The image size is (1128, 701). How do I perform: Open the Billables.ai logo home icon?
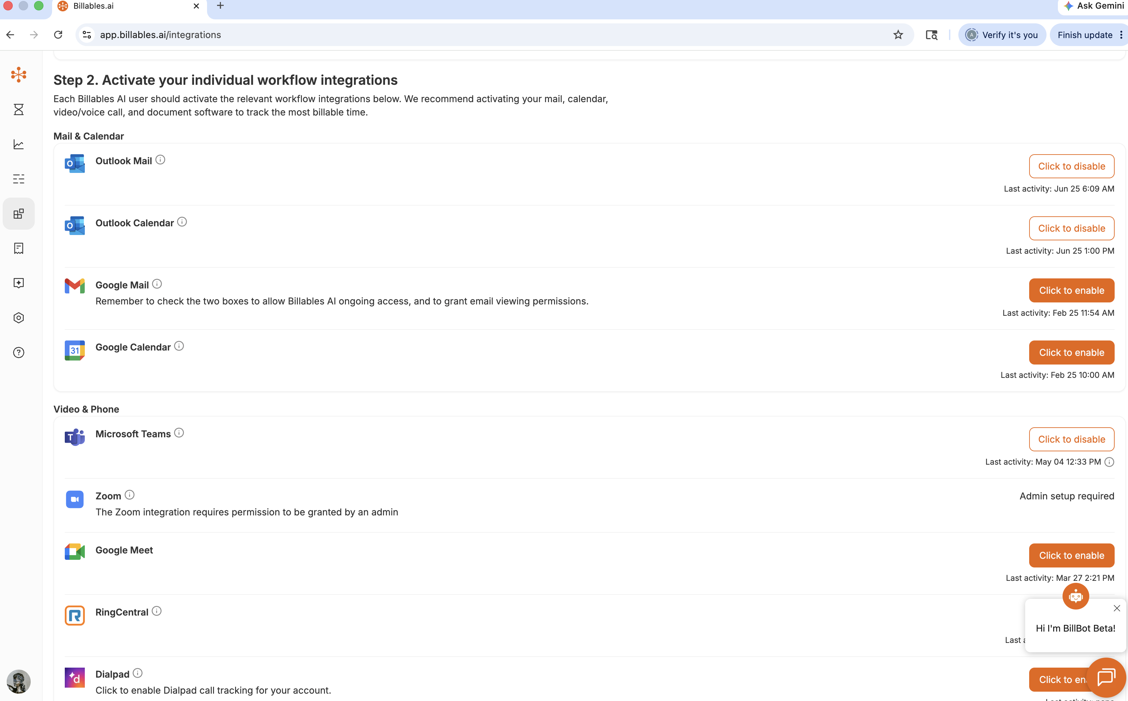click(x=19, y=75)
